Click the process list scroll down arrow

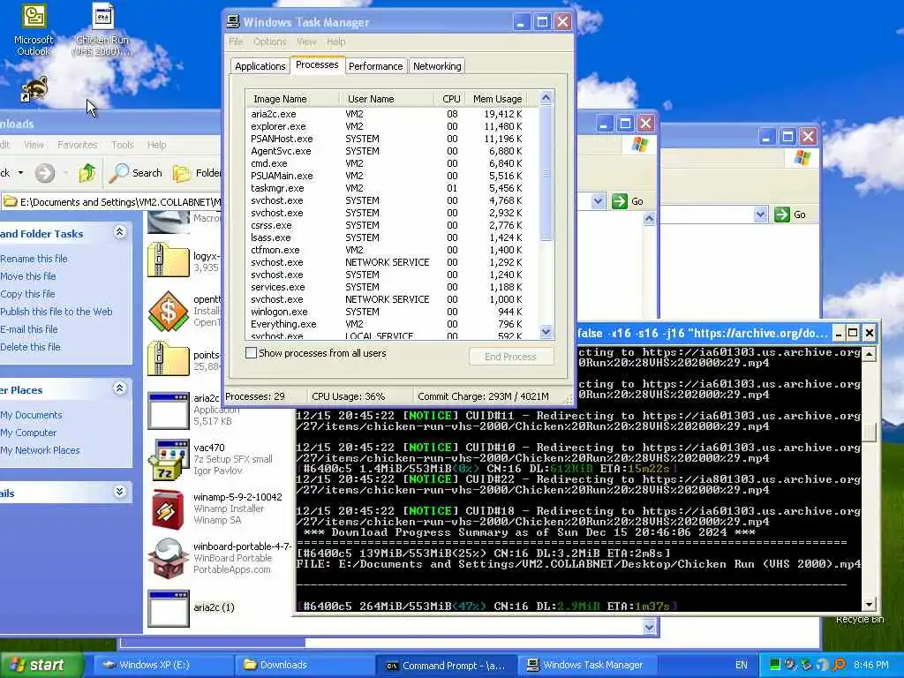pyautogui.click(x=546, y=332)
